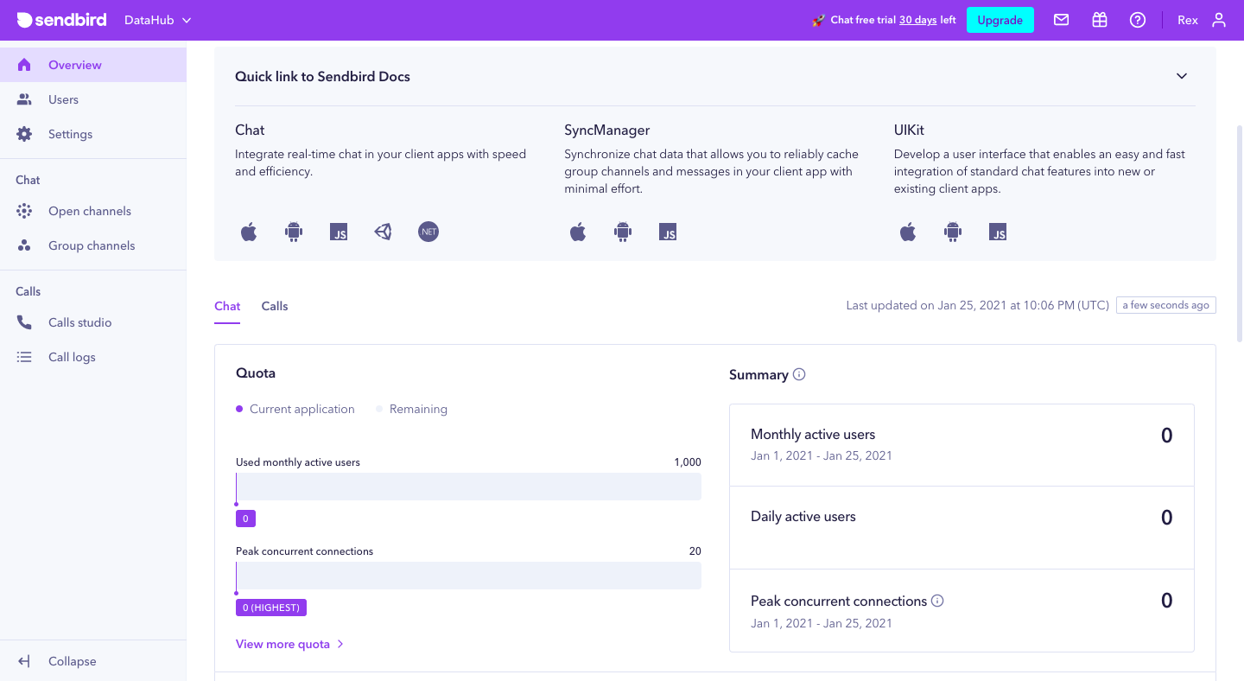This screenshot has height=681, width=1244.
Task: Collapse the Quick link to Sendbird Docs section
Action: pos(1182,76)
